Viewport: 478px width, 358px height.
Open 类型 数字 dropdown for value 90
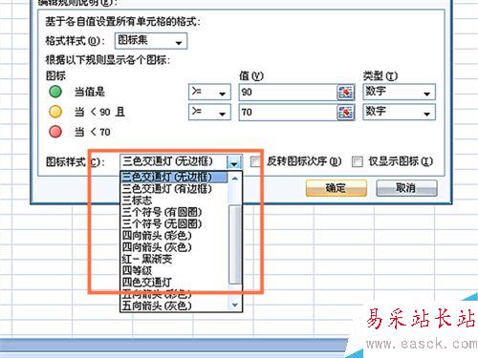[x=399, y=93]
